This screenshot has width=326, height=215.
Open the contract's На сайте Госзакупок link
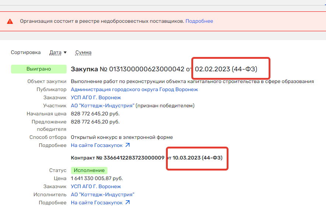(97, 203)
